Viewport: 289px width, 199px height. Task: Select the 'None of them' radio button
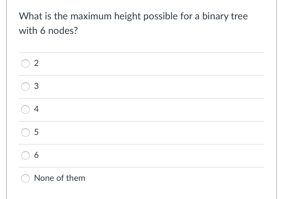click(x=25, y=178)
